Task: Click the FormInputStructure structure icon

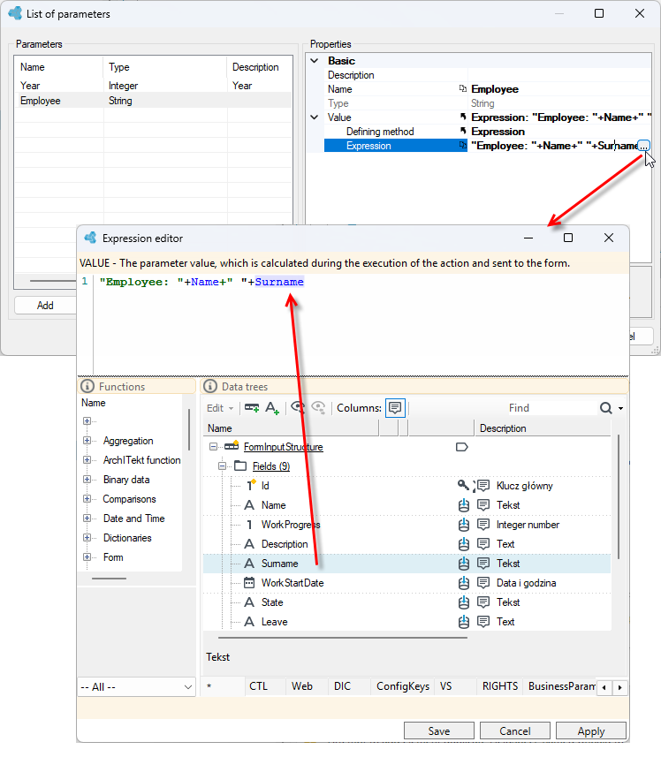Action: 232,445
